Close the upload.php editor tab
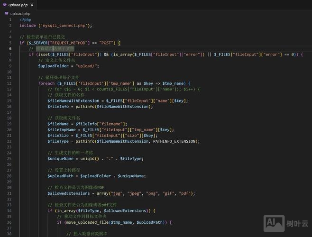This screenshot has height=237, width=312. click(31, 5)
